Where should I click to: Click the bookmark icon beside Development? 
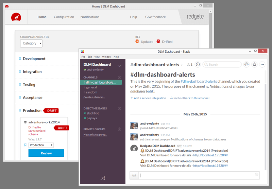(x=20, y=58)
